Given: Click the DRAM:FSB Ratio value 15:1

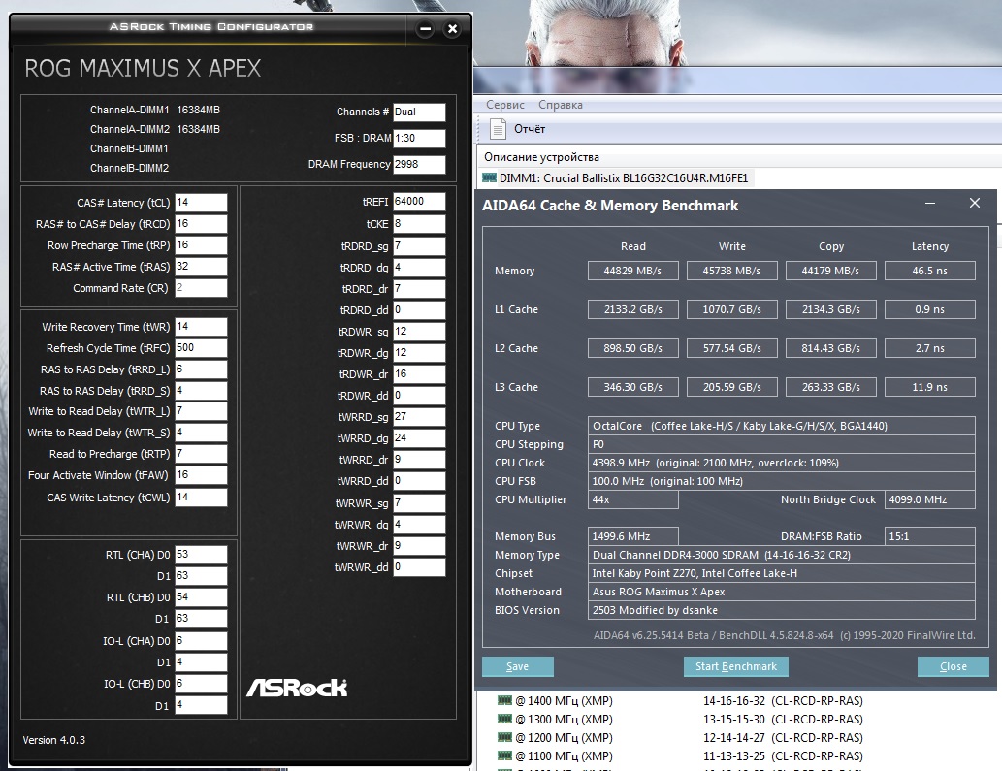Looking at the screenshot, I should (930, 536).
